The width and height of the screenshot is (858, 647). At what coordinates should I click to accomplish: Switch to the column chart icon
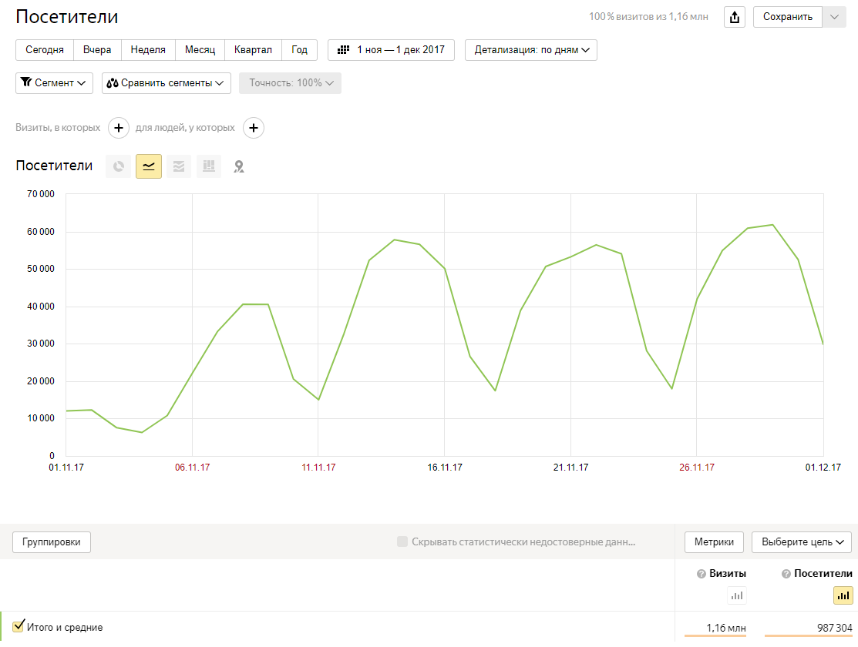[209, 166]
